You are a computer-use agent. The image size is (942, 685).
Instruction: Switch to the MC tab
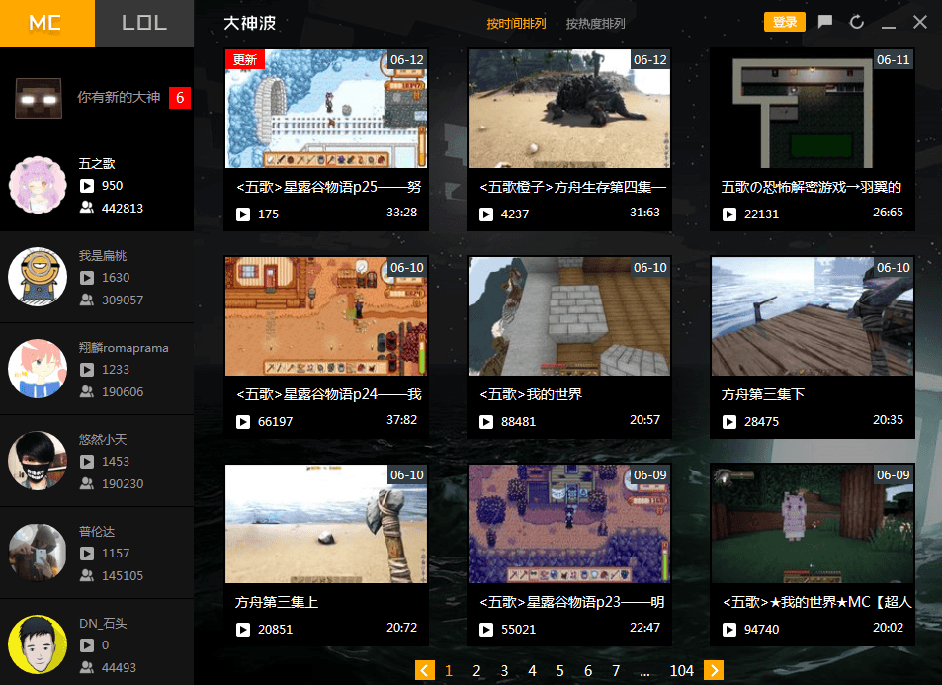pos(46,24)
